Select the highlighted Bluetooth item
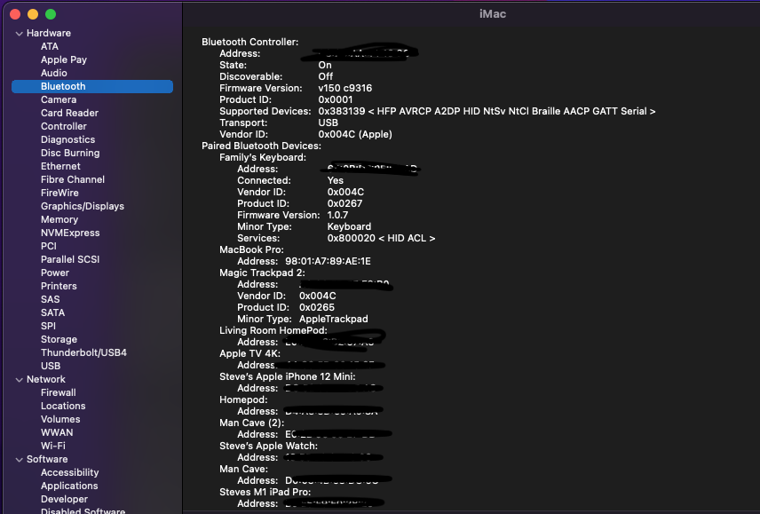The height and width of the screenshot is (514, 760). 92,86
